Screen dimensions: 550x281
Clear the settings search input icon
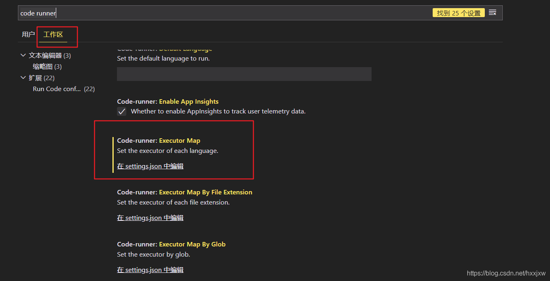[x=493, y=13]
